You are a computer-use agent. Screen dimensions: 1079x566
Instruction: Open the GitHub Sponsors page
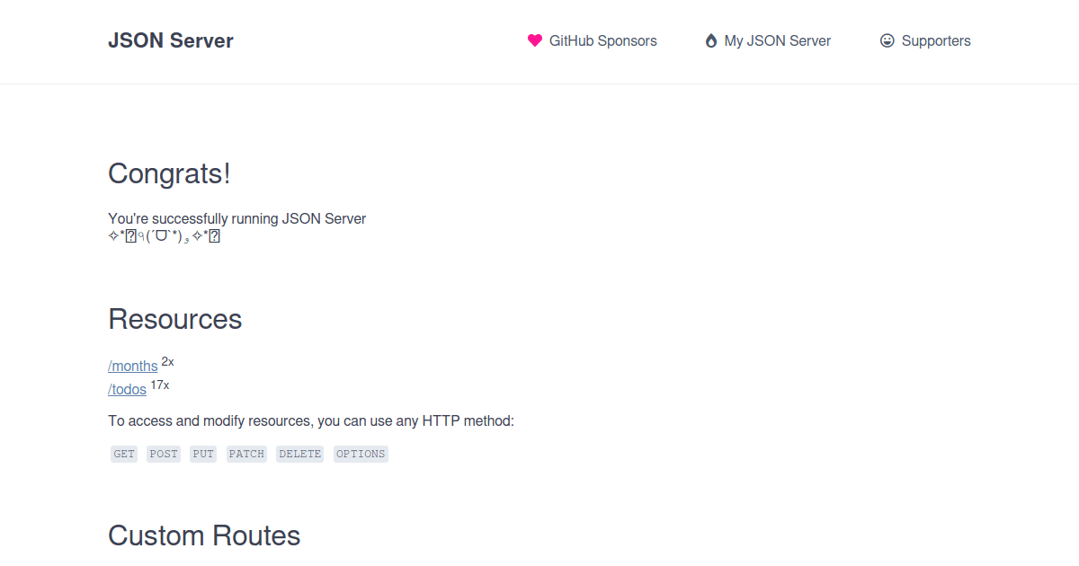click(602, 40)
